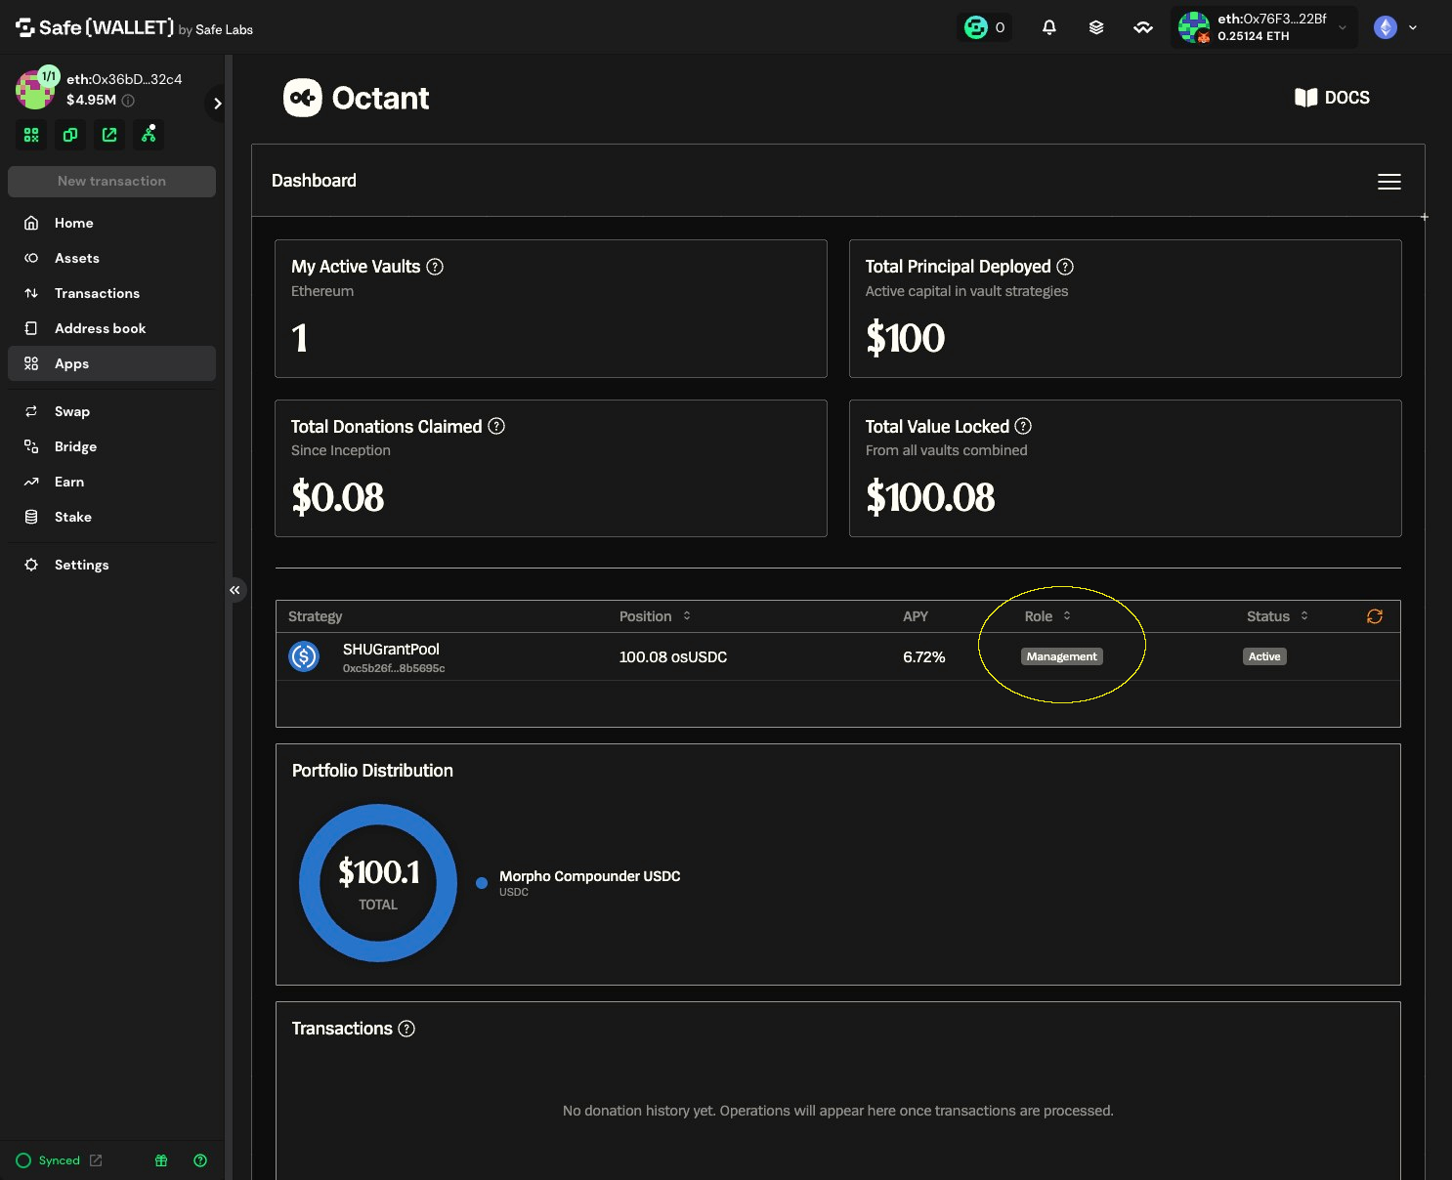Collapse the sidebar with the double-chevron button
The height and width of the screenshot is (1180, 1452).
click(x=235, y=590)
